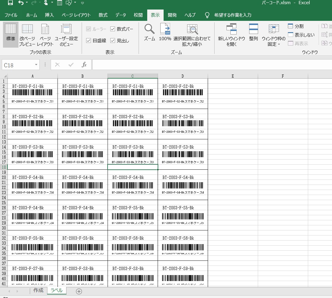Open the shapes icon dropdown arrow
The height and width of the screenshot is (298, 332).
(75, 3)
